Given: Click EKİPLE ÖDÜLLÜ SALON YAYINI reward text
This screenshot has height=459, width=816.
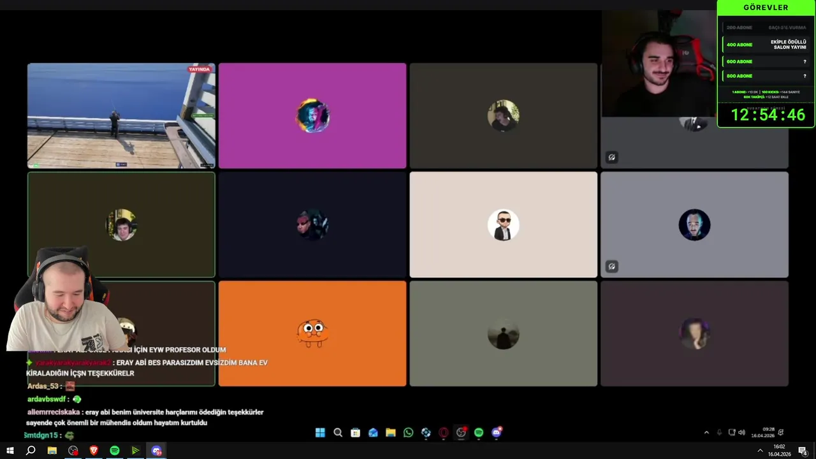Looking at the screenshot, I should (x=789, y=45).
